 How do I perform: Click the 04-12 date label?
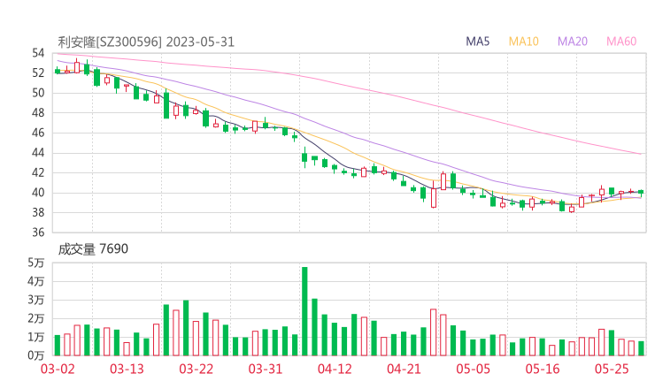click(x=335, y=369)
